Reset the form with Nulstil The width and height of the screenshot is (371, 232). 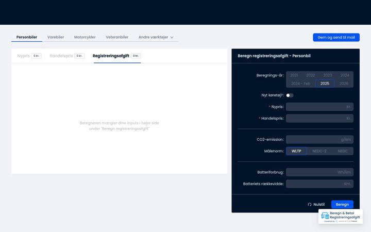316,204
